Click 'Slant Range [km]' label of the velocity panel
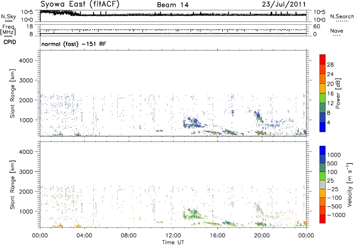 point(12,185)
